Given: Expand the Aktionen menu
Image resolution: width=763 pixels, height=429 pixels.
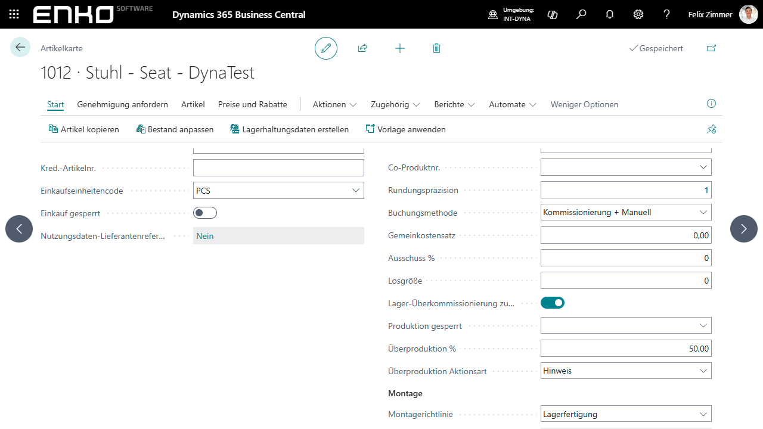Looking at the screenshot, I should tap(334, 104).
